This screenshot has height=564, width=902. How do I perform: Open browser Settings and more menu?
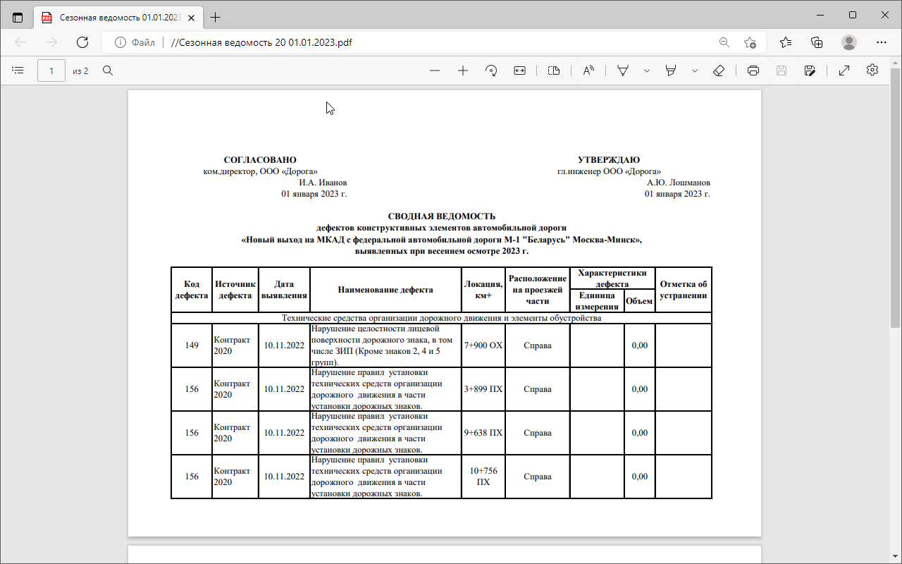[881, 42]
